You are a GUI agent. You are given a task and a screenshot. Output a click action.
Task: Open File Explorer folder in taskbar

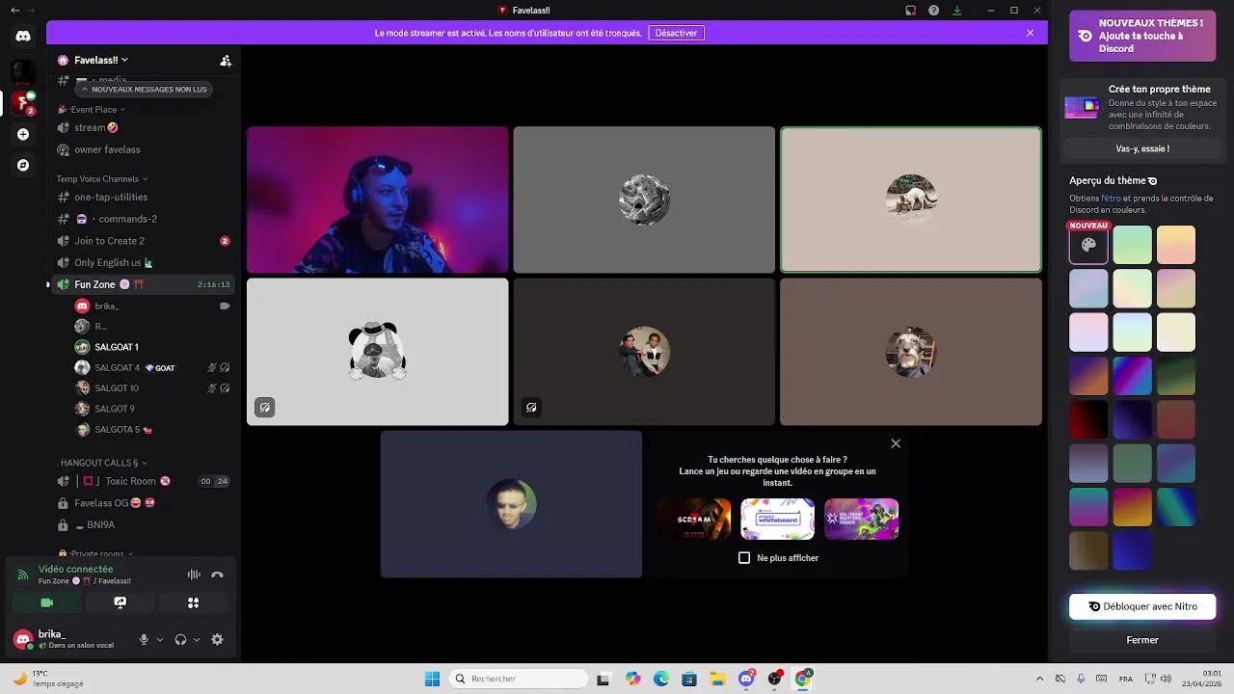coord(717,679)
